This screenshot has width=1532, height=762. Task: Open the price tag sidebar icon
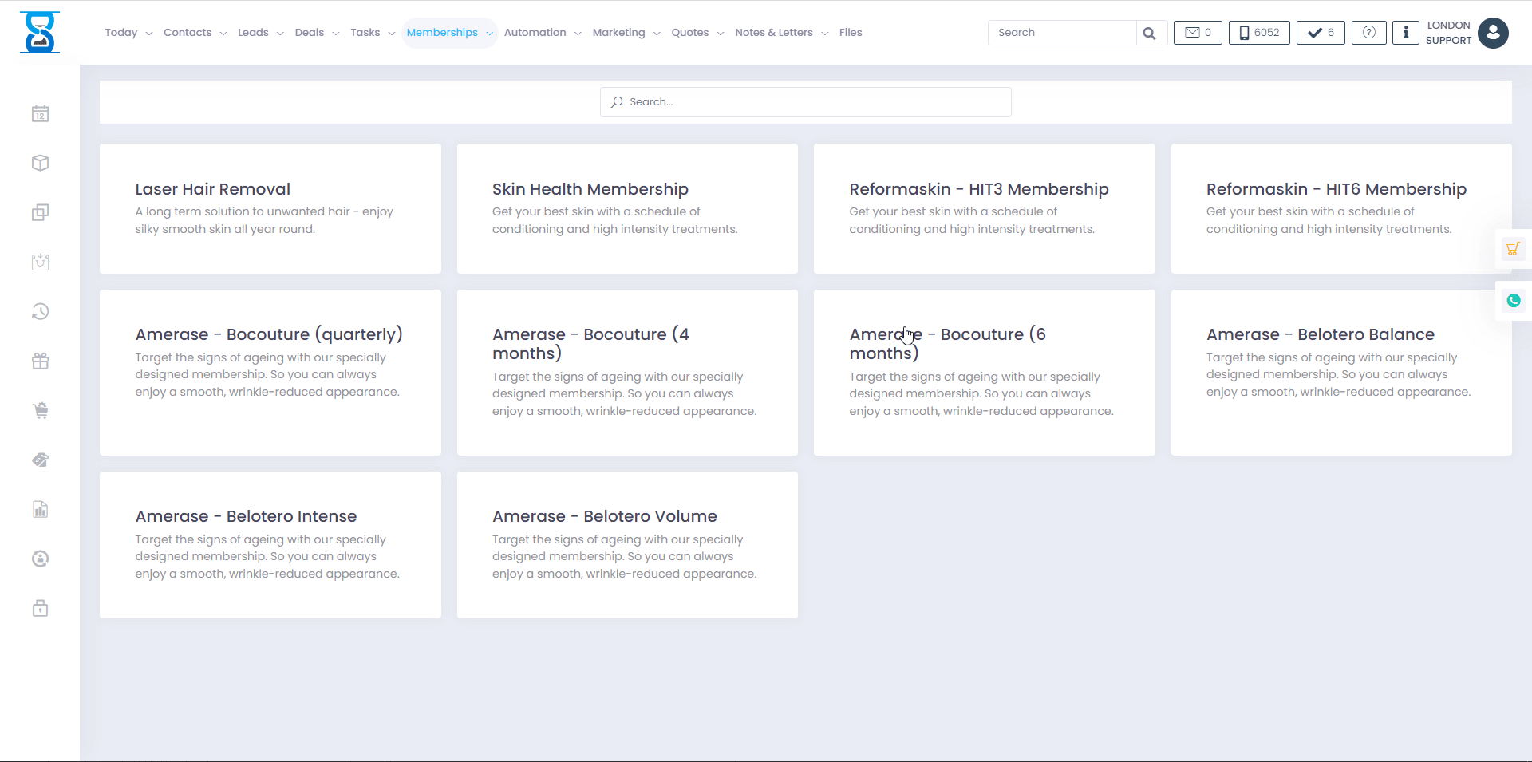[x=41, y=460]
